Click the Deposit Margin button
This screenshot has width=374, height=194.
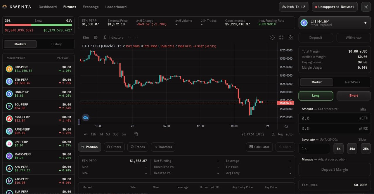[335, 169]
